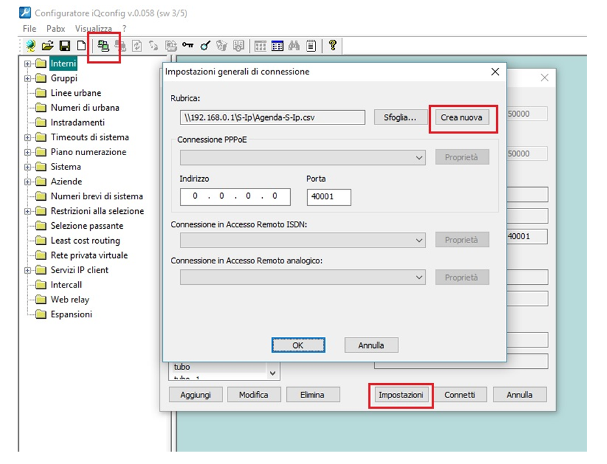Click the yellow question mark help icon
This screenshot has height=464, width=607.
(333, 45)
